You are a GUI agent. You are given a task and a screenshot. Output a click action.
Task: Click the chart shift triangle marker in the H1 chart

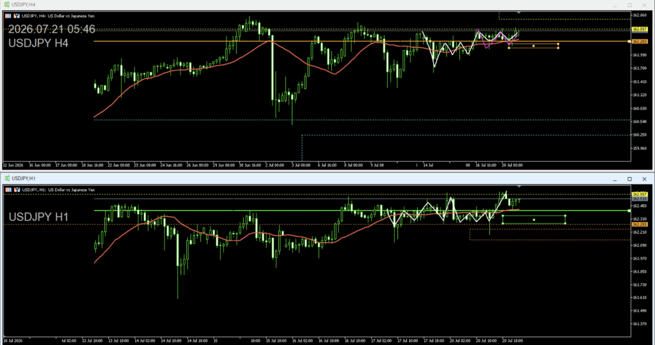click(519, 186)
